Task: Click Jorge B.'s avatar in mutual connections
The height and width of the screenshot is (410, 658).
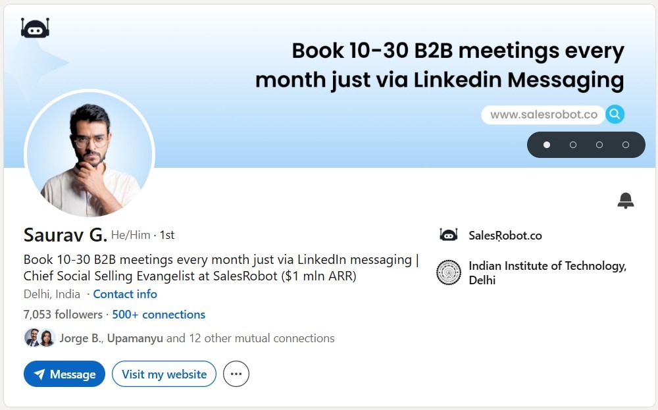Action: [34, 338]
